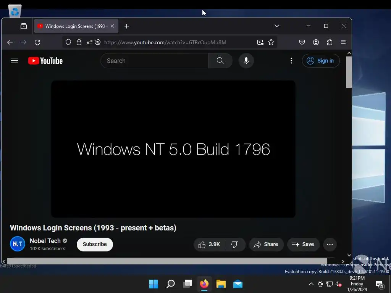Image resolution: width=391 pixels, height=293 pixels.
Task: Open Mail app from taskbar
Action: 238,284
